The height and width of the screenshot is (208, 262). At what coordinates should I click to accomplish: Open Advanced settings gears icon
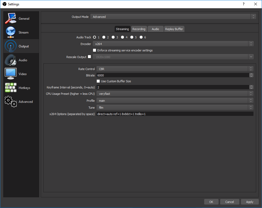point(11,102)
